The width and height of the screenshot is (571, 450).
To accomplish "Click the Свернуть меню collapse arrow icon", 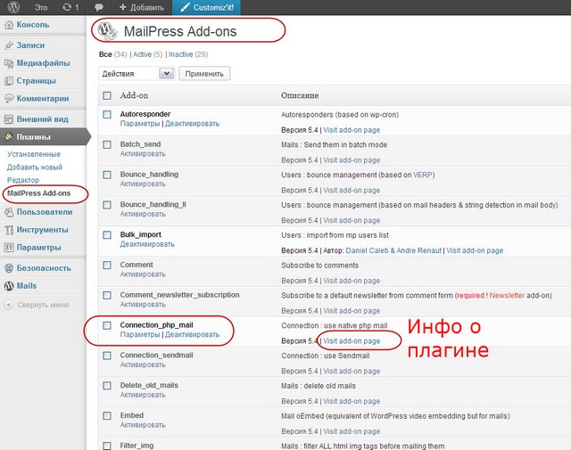I will [9, 305].
